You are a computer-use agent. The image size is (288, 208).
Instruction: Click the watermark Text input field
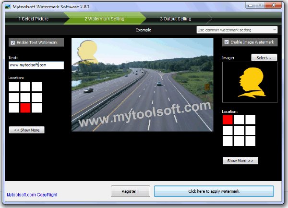36,65
